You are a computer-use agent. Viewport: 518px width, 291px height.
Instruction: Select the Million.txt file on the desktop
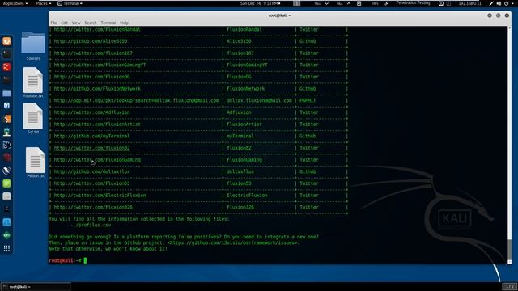click(x=36, y=162)
